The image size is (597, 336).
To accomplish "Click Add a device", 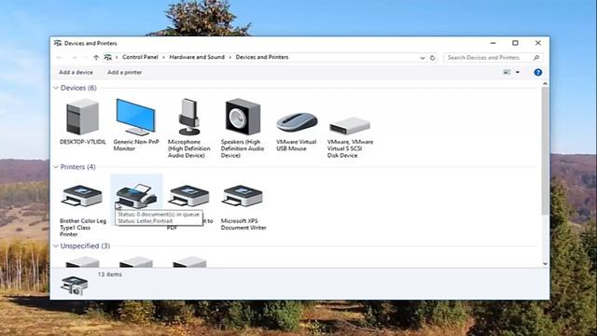I will coord(76,73).
